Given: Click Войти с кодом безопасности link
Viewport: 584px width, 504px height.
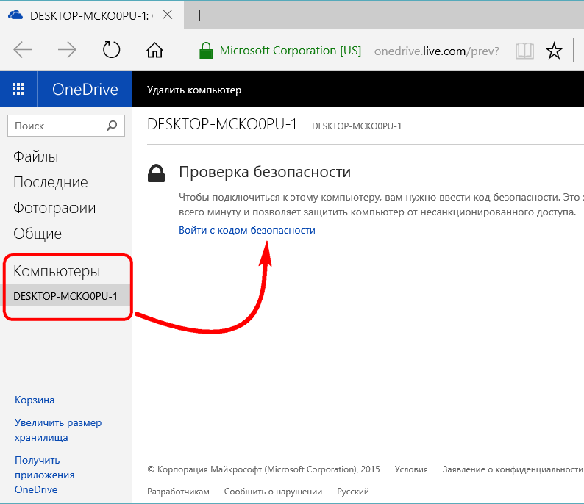Looking at the screenshot, I should [247, 230].
